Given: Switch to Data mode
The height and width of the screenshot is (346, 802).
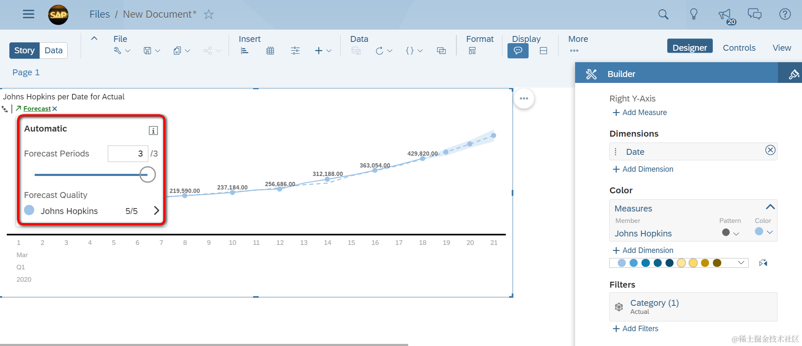Looking at the screenshot, I should 54,50.
